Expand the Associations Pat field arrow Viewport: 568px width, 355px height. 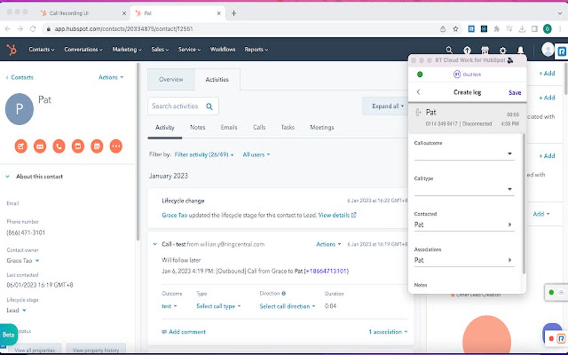[x=510, y=260]
